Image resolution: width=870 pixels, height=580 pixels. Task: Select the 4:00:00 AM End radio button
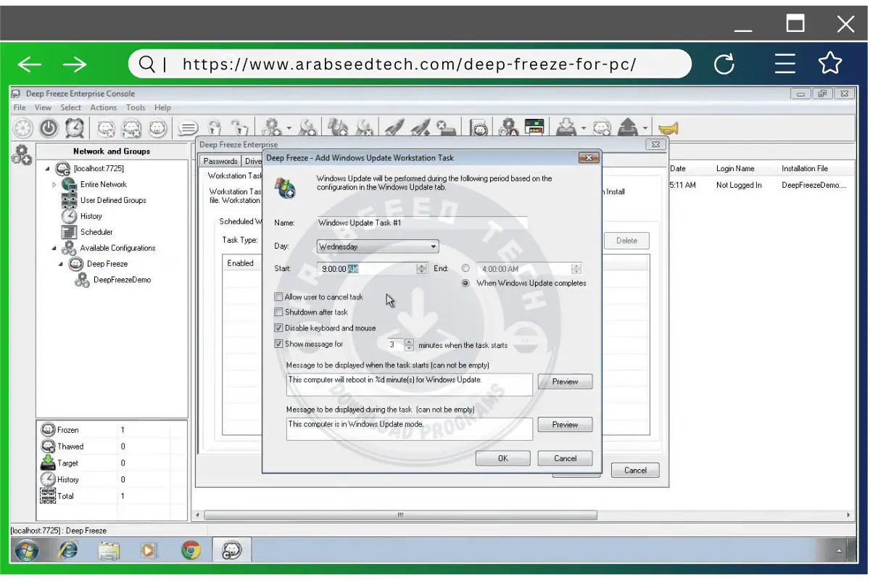point(465,268)
